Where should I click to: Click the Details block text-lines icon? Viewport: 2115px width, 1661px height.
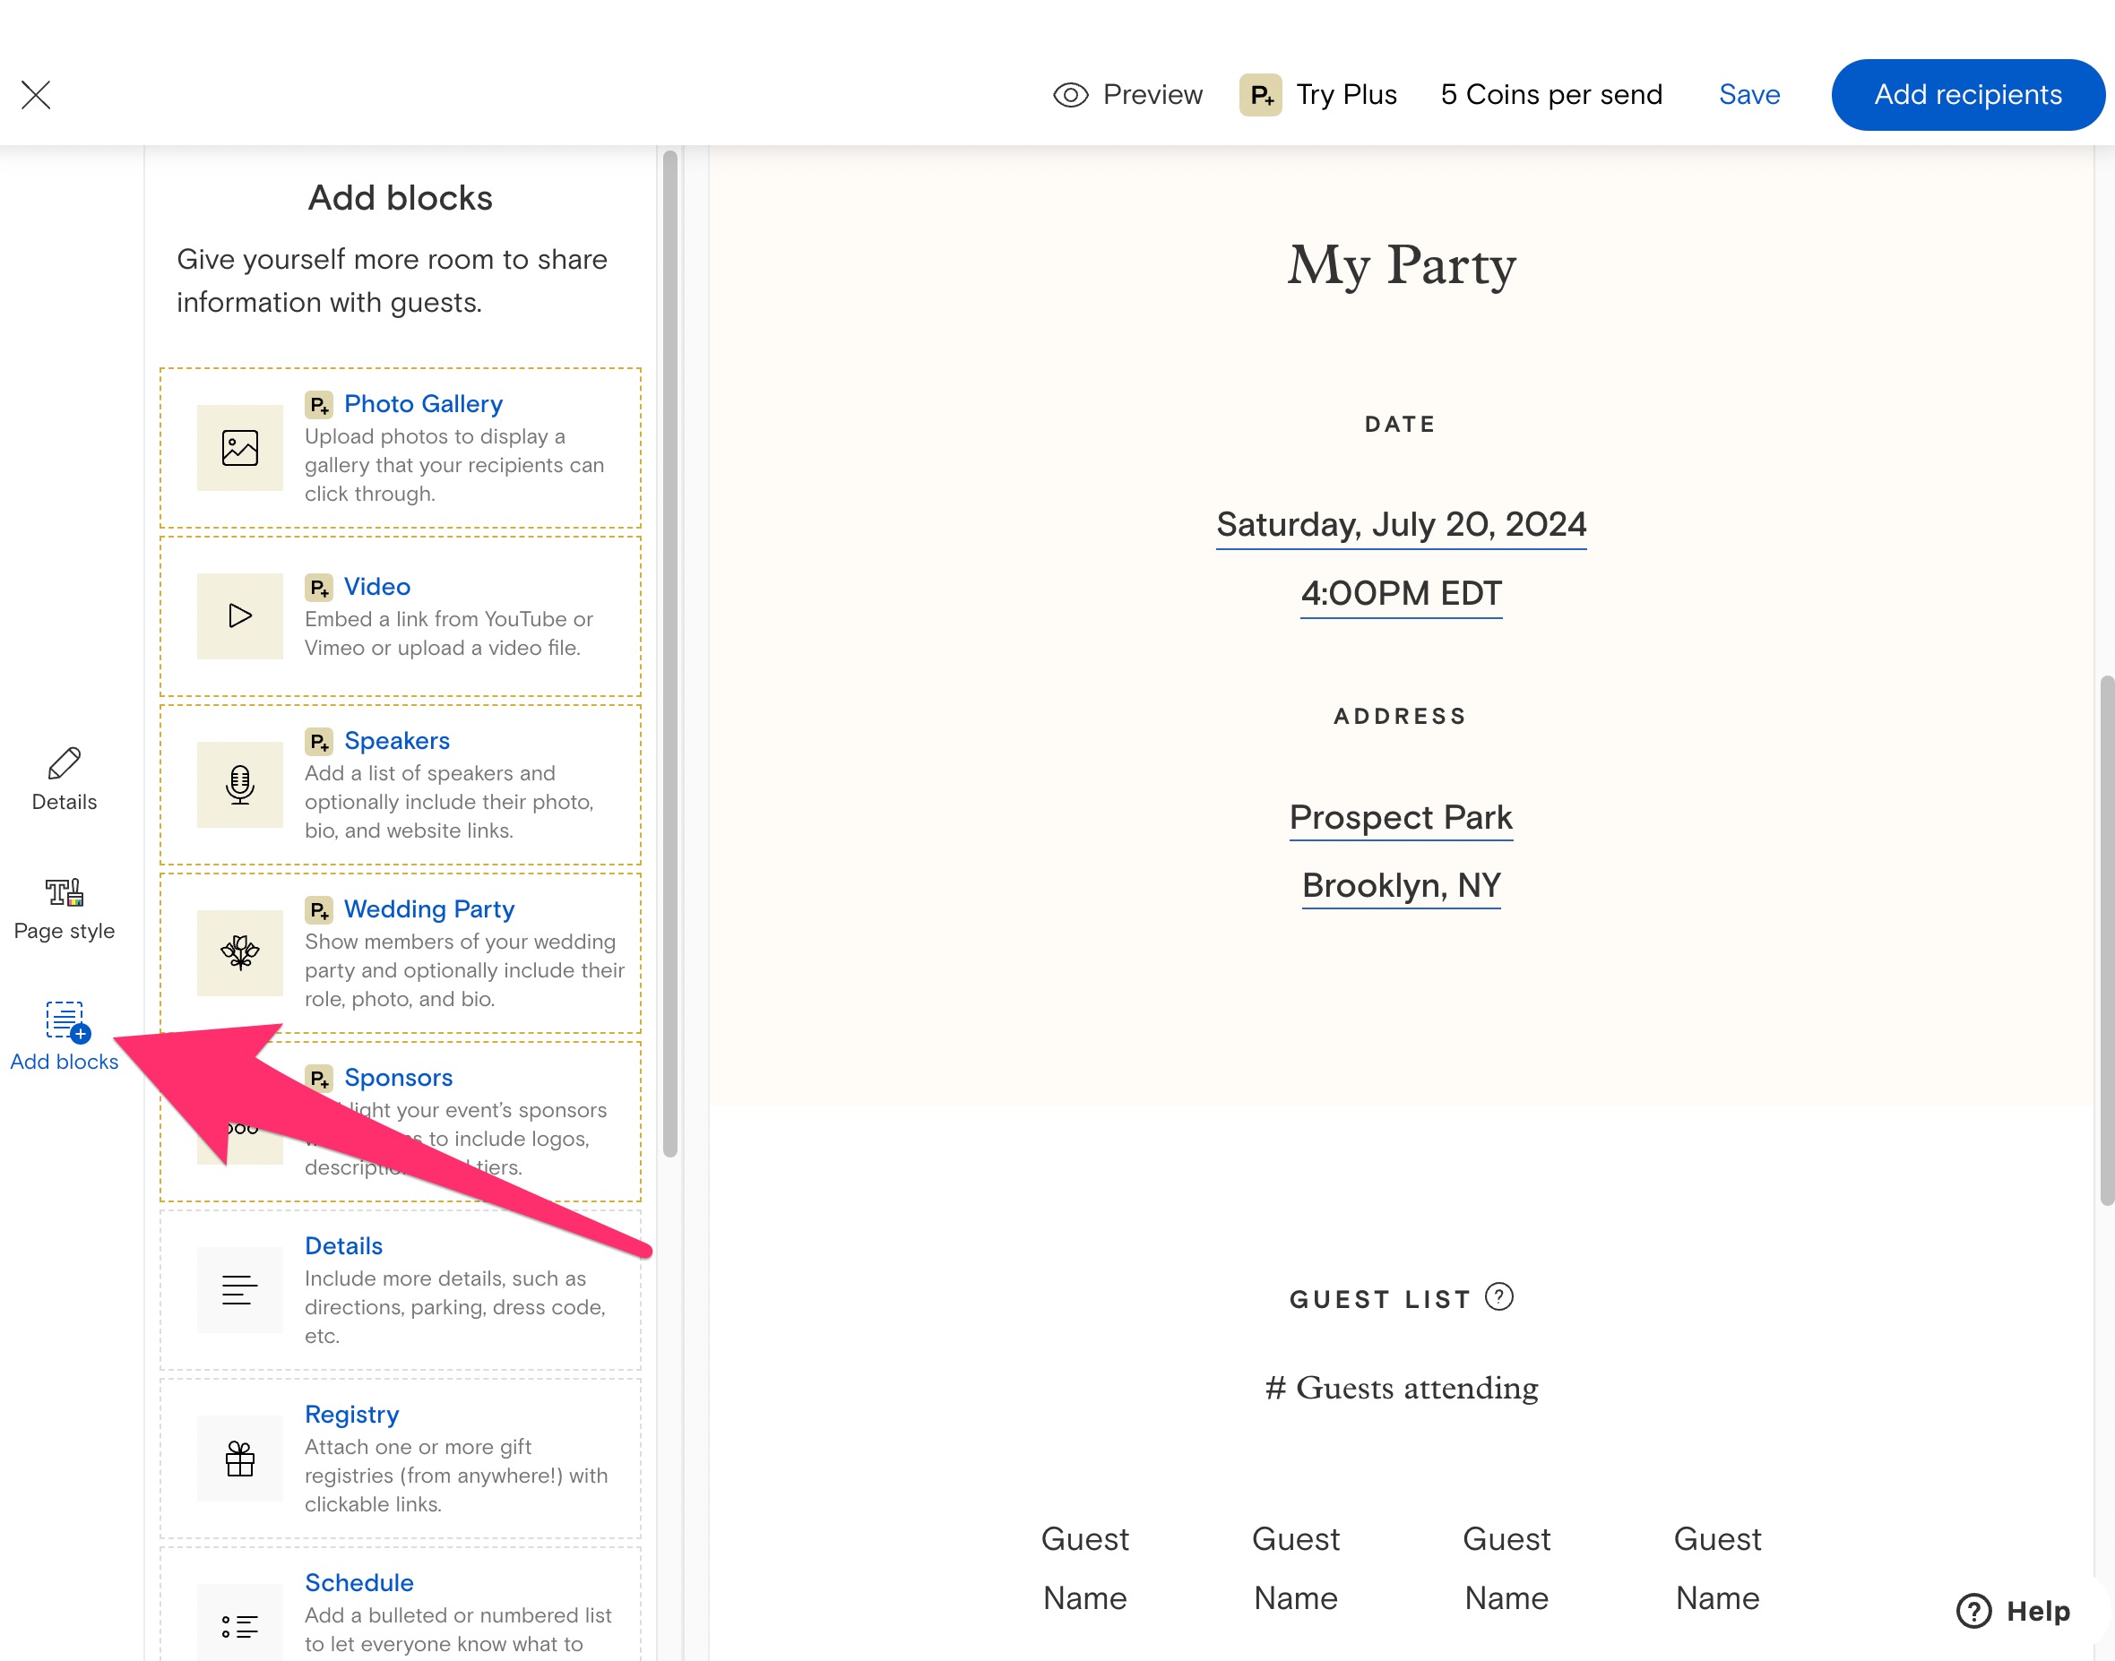(239, 1289)
